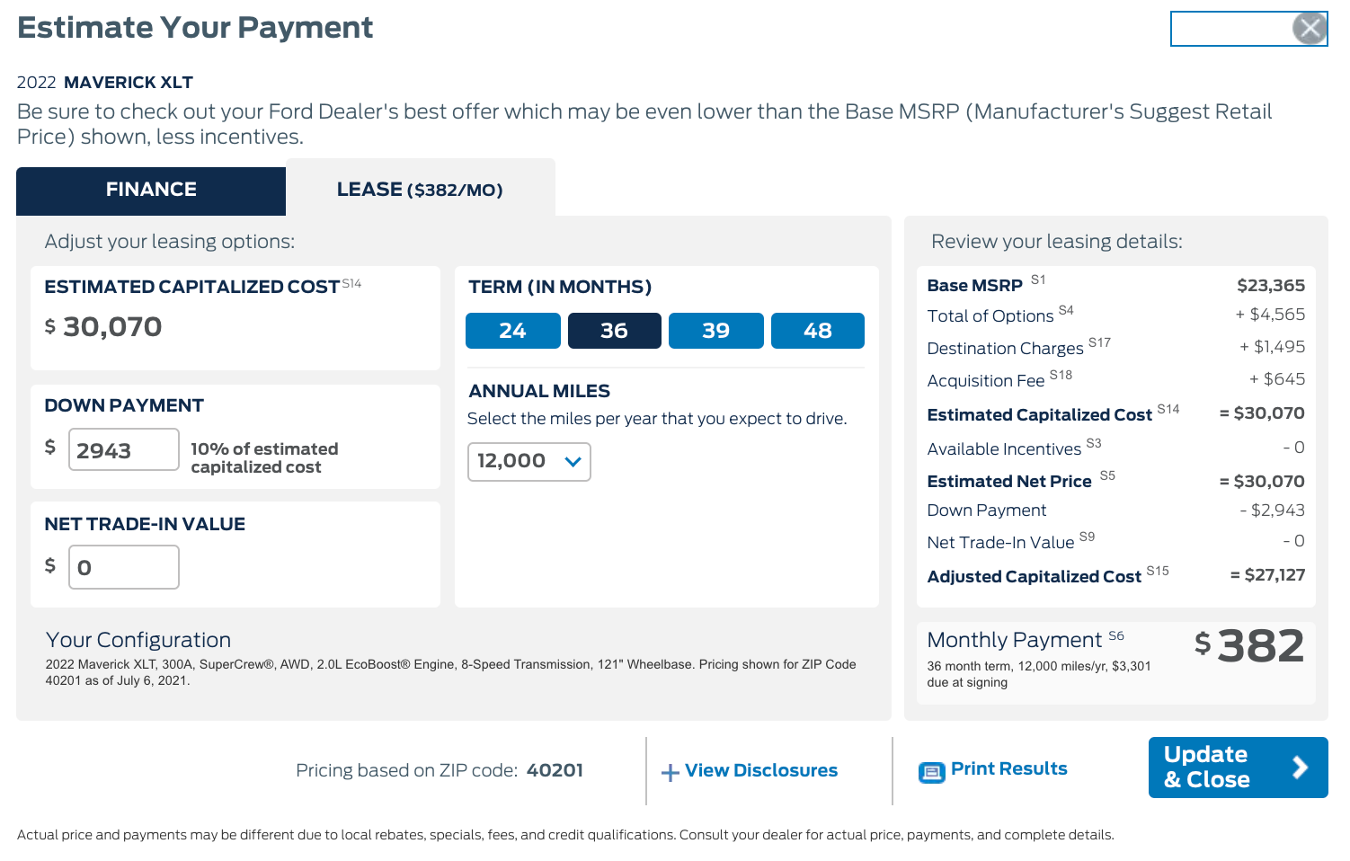The width and height of the screenshot is (1350, 861).
Task: Open the S6 footnote by Monthly Payment
Action: [1116, 635]
